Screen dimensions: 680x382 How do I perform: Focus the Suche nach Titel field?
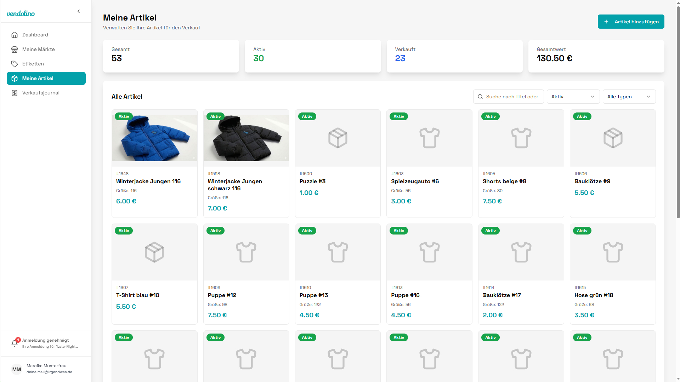tap(512, 97)
